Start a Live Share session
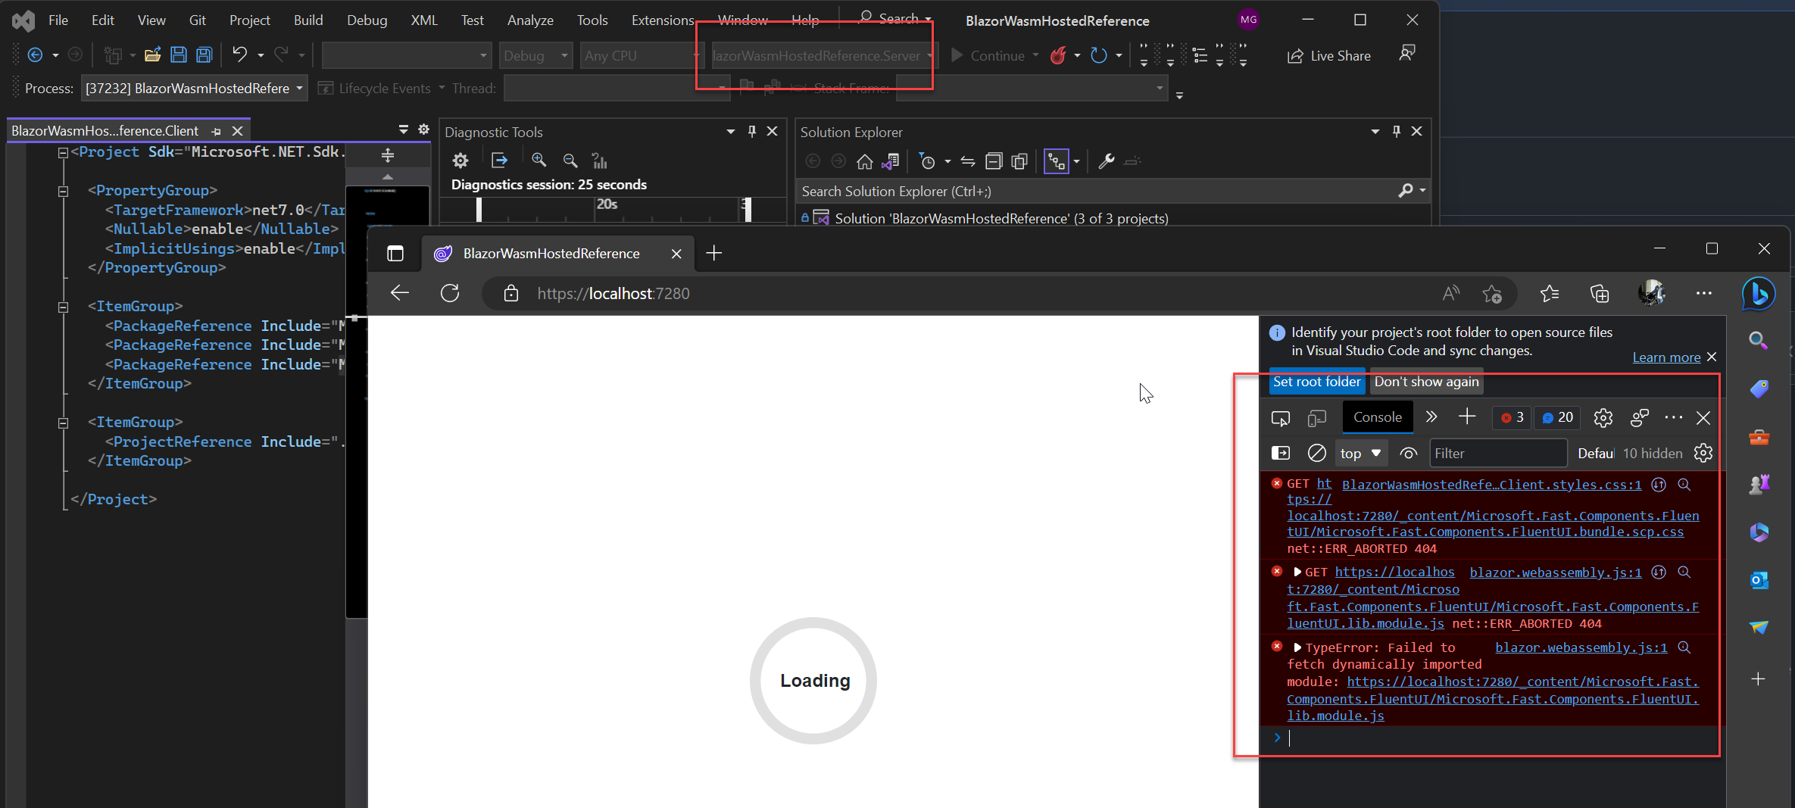 click(x=1329, y=55)
